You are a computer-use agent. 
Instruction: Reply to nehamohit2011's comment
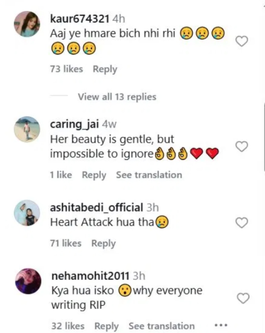(106, 326)
